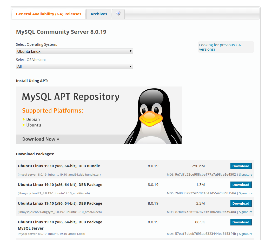Expand the OS Version selector via its arrow
The image size is (279, 240).
pyautogui.click(x=131, y=66)
